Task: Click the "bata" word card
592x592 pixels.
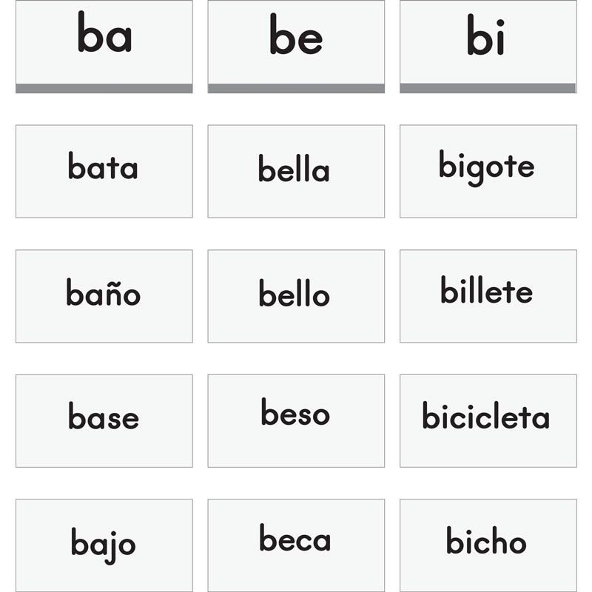Action: coord(104,171)
